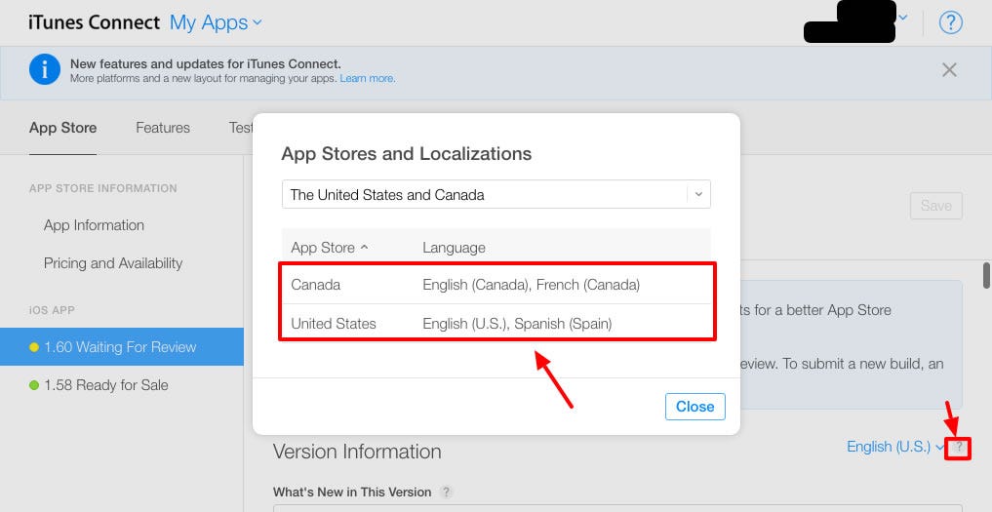Click the Version Information heading

click(357, 452)
